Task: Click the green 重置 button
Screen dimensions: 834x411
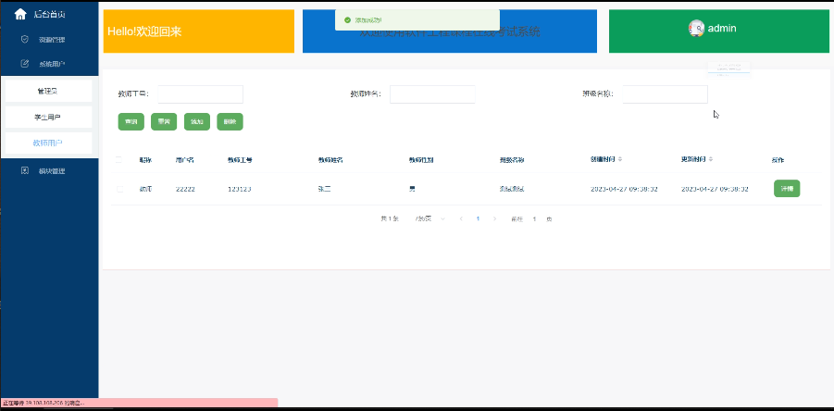Action: click(x=164, y=122)
